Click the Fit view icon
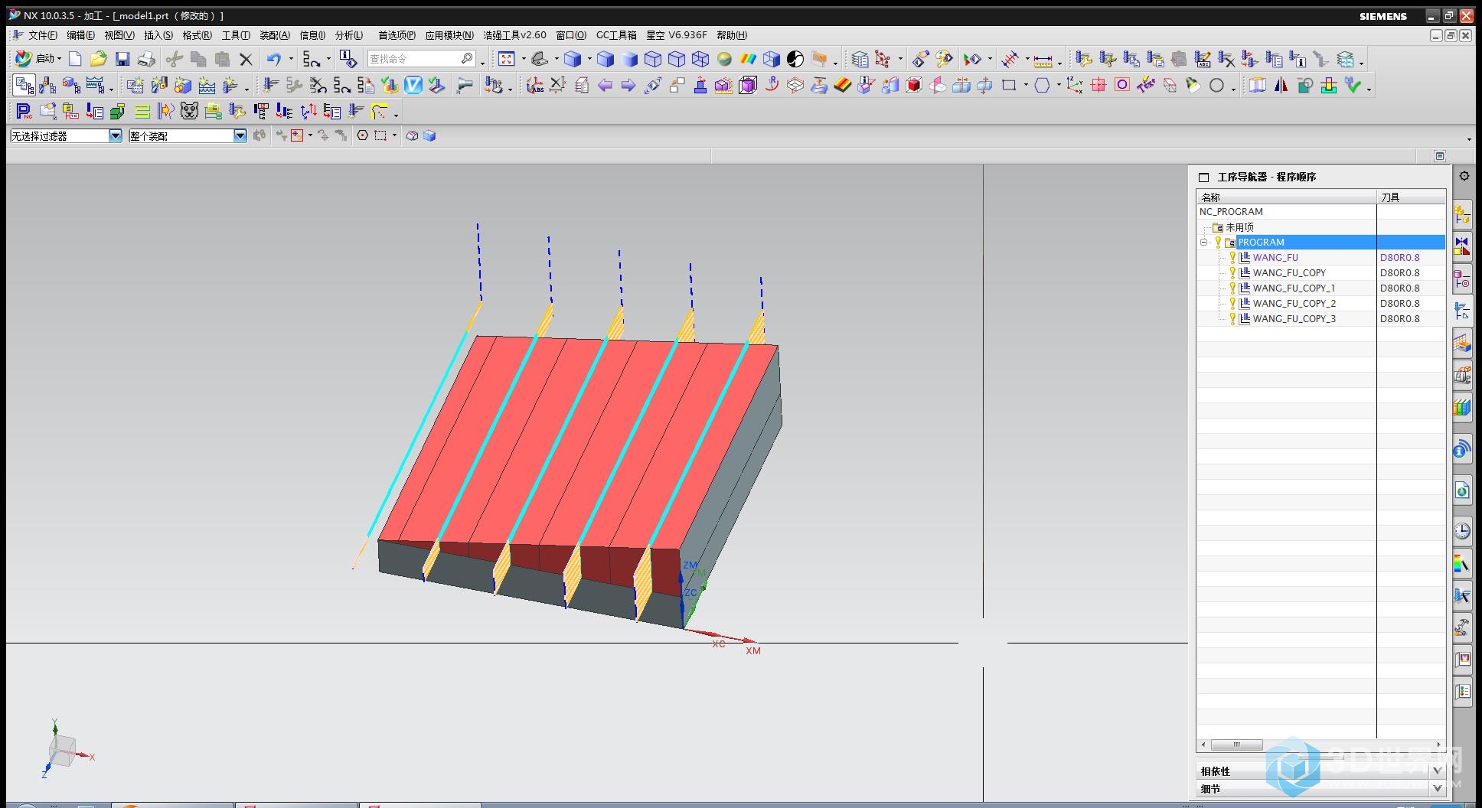The width and height of the screenshot is (1482, 808). point(506,59)
